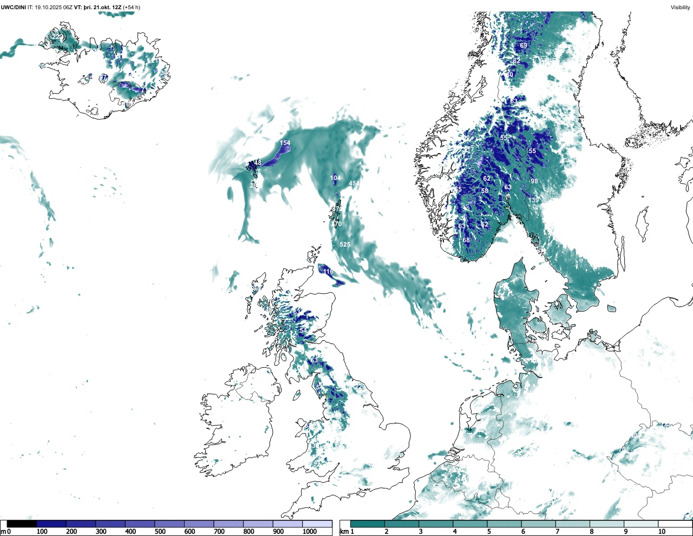
Task: Click the "100" label on meters legend
Action: click(42, 532)
